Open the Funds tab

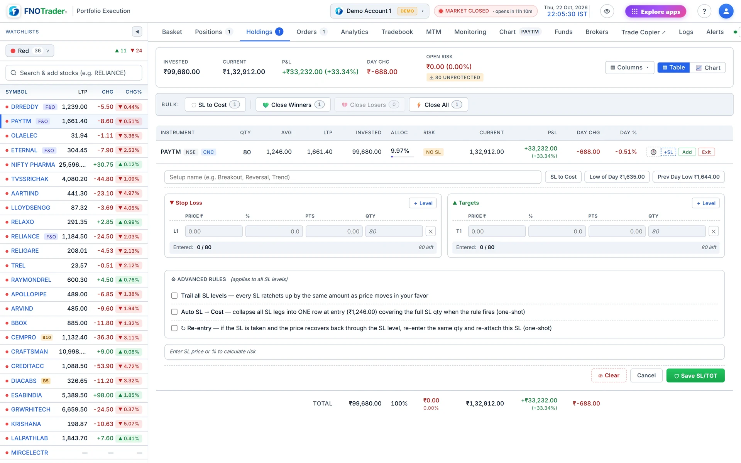[563, 32]
